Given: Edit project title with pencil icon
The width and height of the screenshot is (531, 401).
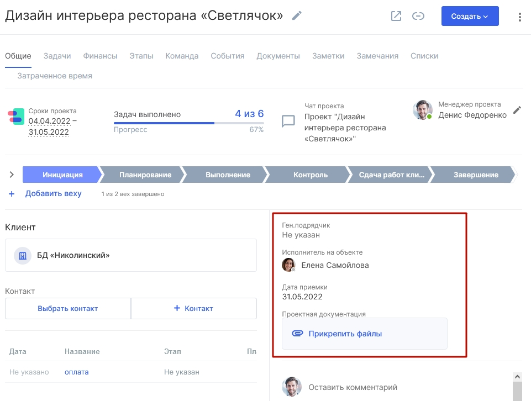Looking at the screenshot, I should (297, 15).
